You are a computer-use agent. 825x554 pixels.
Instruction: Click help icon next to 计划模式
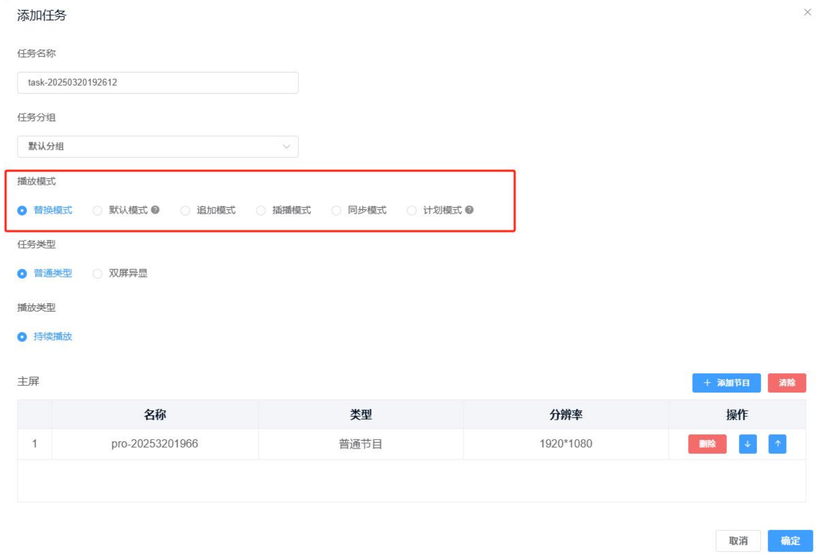pos(469,210)
